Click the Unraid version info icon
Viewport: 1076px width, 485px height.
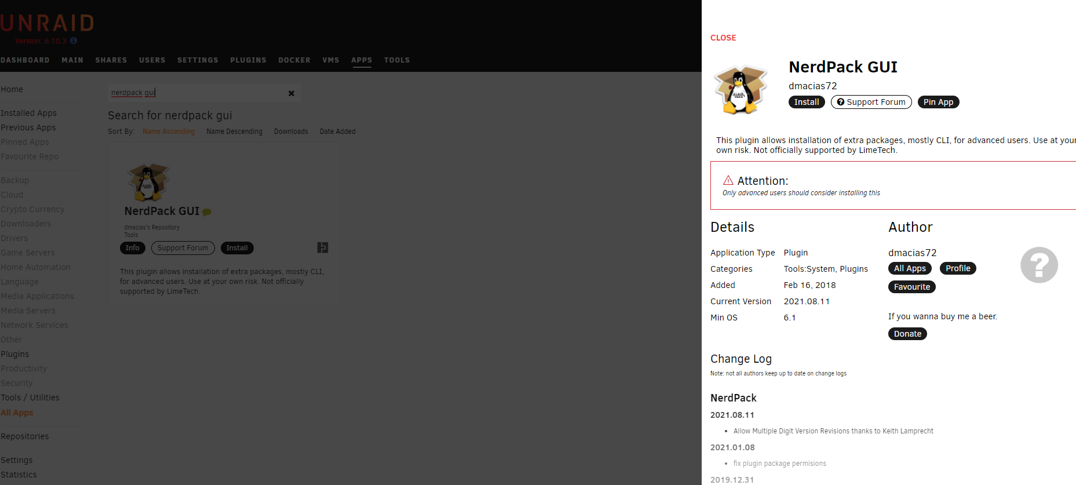(74, 41)
